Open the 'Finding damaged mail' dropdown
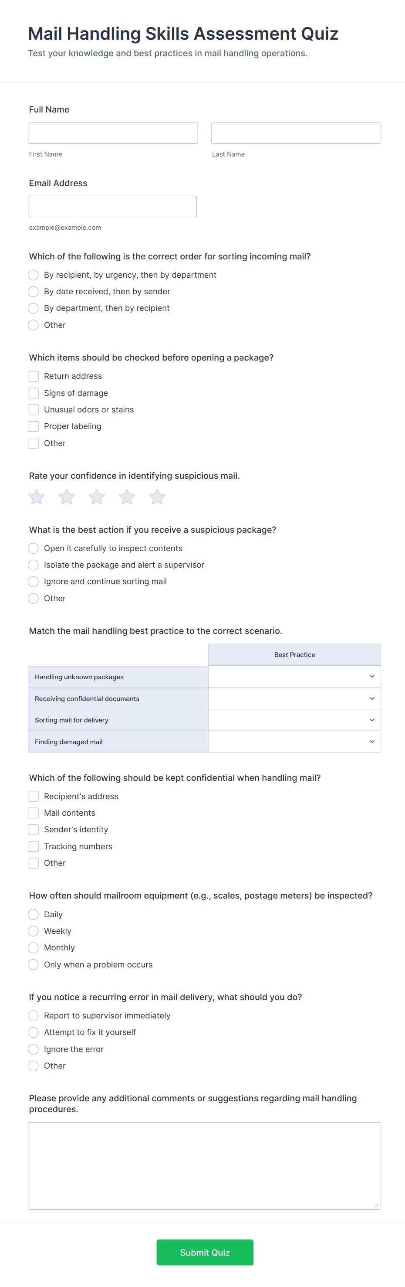Screen dimensions: 405x1287 tap(294, 742)
